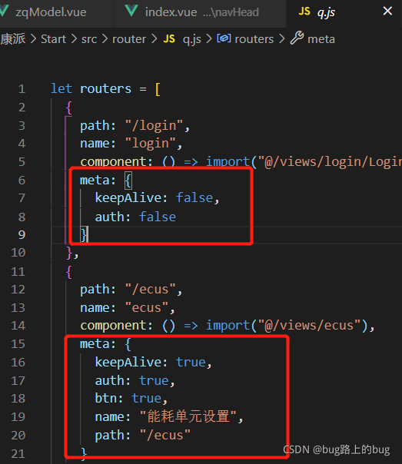Click the "ecus" name string on line 13

pos(147,307)
